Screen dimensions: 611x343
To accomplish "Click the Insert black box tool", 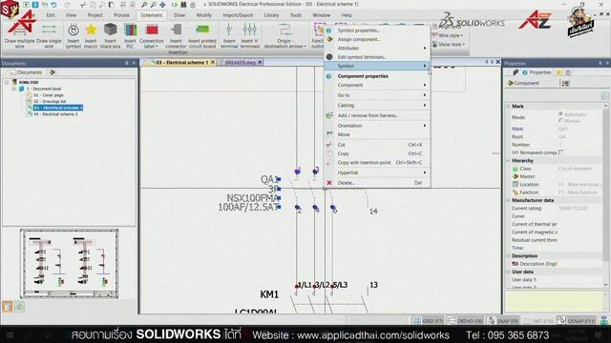I will 111,36.
